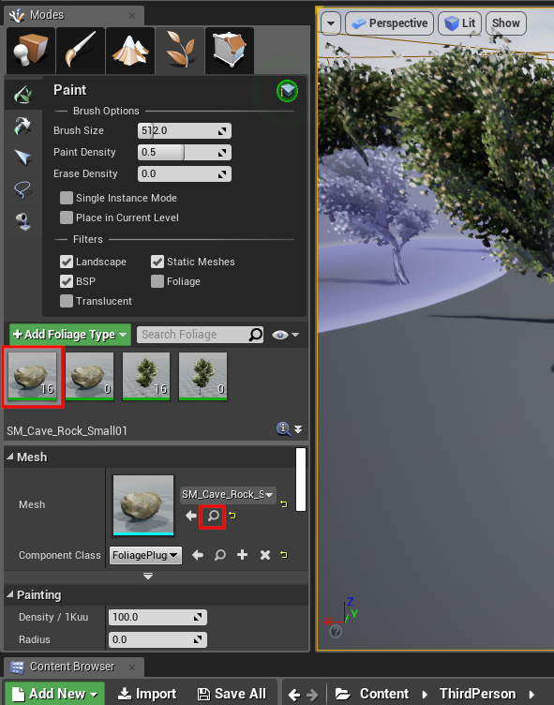The height and width of the screenshot is (705, 554).
Task: Open viewport options dropdown arrow
Action: click(331, 23)
